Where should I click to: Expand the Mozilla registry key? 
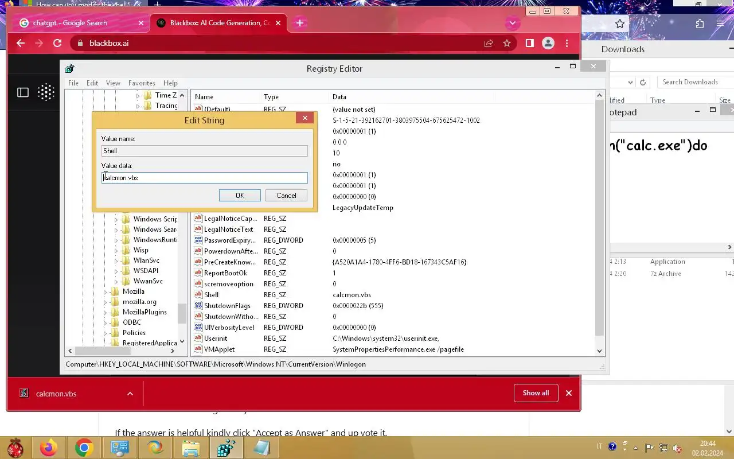(x=106, y=292)
